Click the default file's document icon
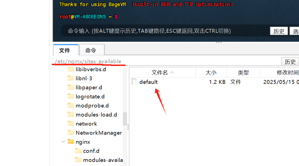Viewport: 299px width, 166px height. coord(134,82)
